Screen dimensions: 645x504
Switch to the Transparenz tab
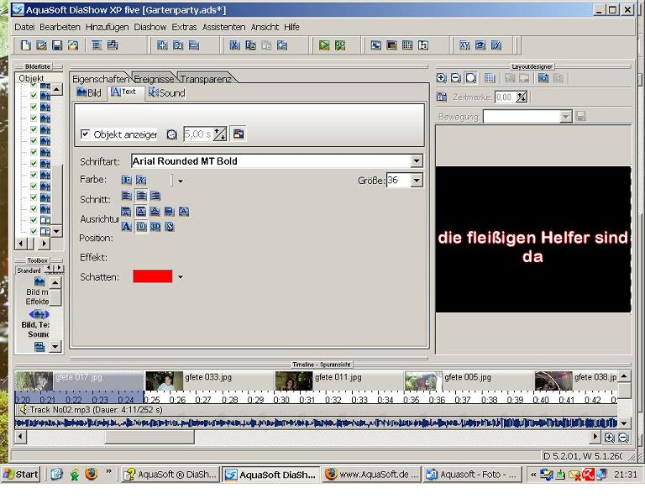point(206,79)
